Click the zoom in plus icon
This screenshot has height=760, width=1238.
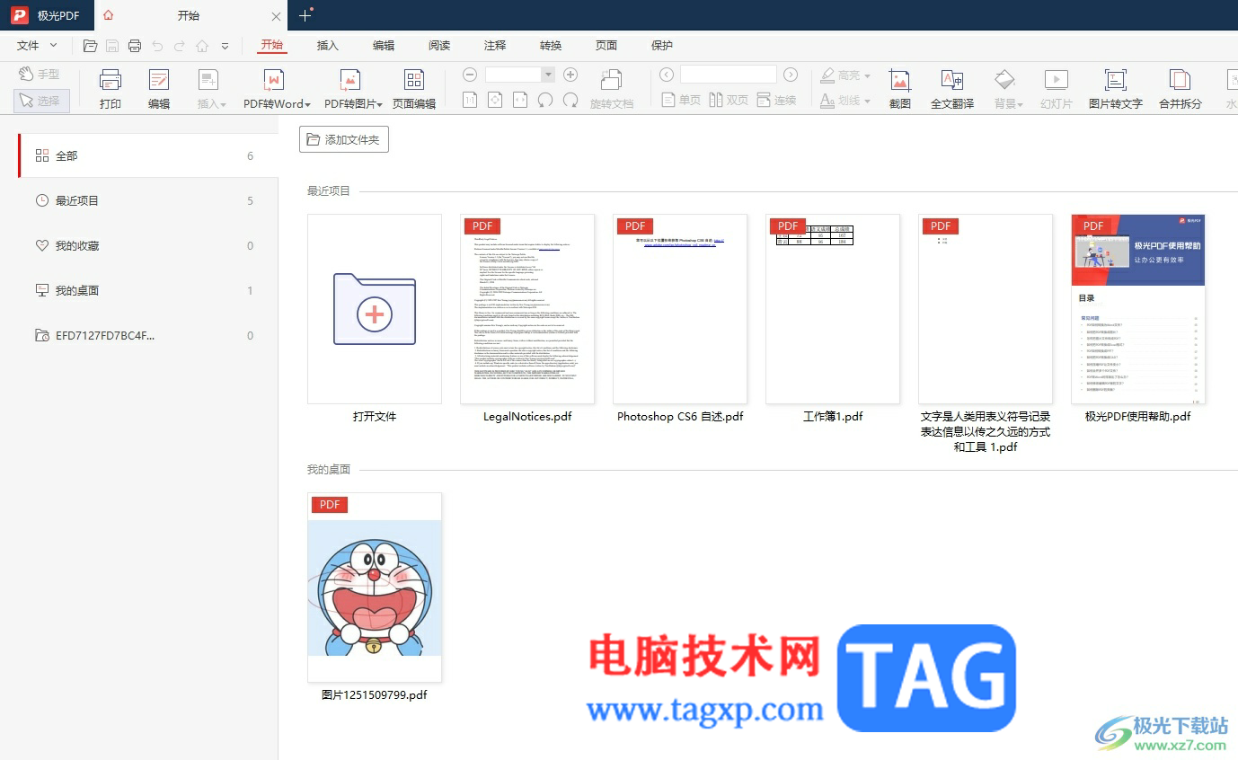click(570, 75)
